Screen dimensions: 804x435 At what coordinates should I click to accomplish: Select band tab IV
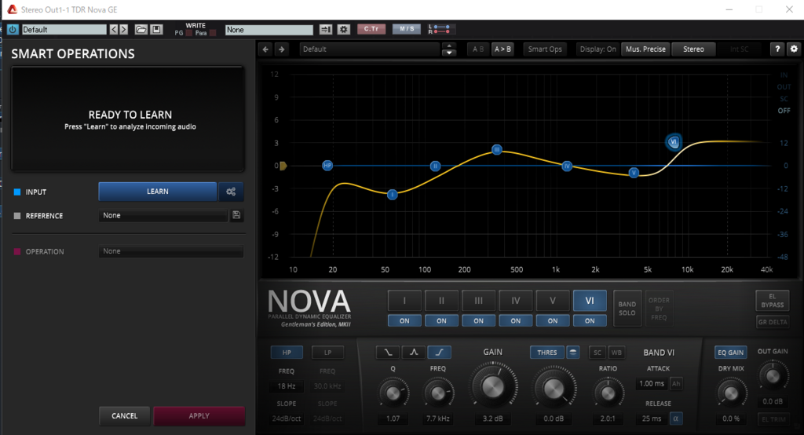(x=516, y=301)
